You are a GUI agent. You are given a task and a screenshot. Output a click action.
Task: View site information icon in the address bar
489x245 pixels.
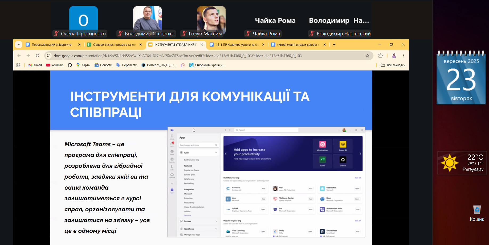click(48, 56)
